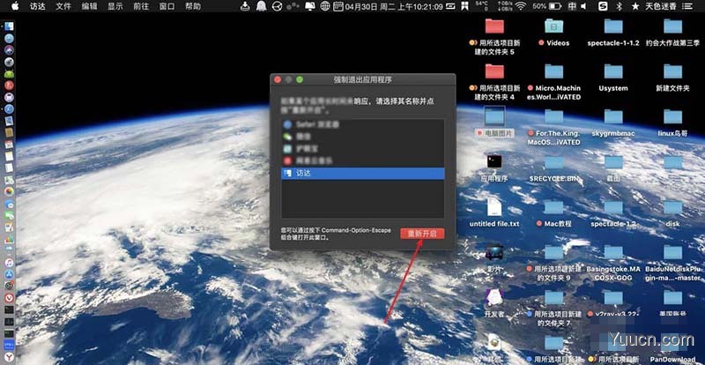Click the 中 input method indicator

pyautogui.click(x=571, y=6)
